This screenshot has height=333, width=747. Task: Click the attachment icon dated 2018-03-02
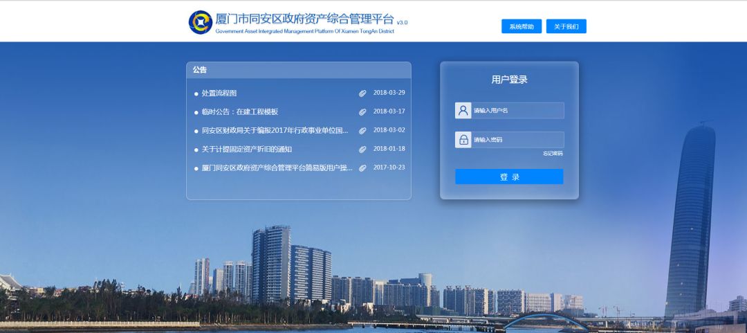click(362, 130)
